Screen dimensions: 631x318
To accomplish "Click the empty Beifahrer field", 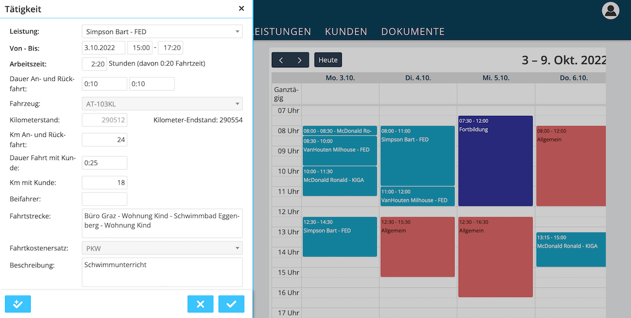I will (105, 199).
